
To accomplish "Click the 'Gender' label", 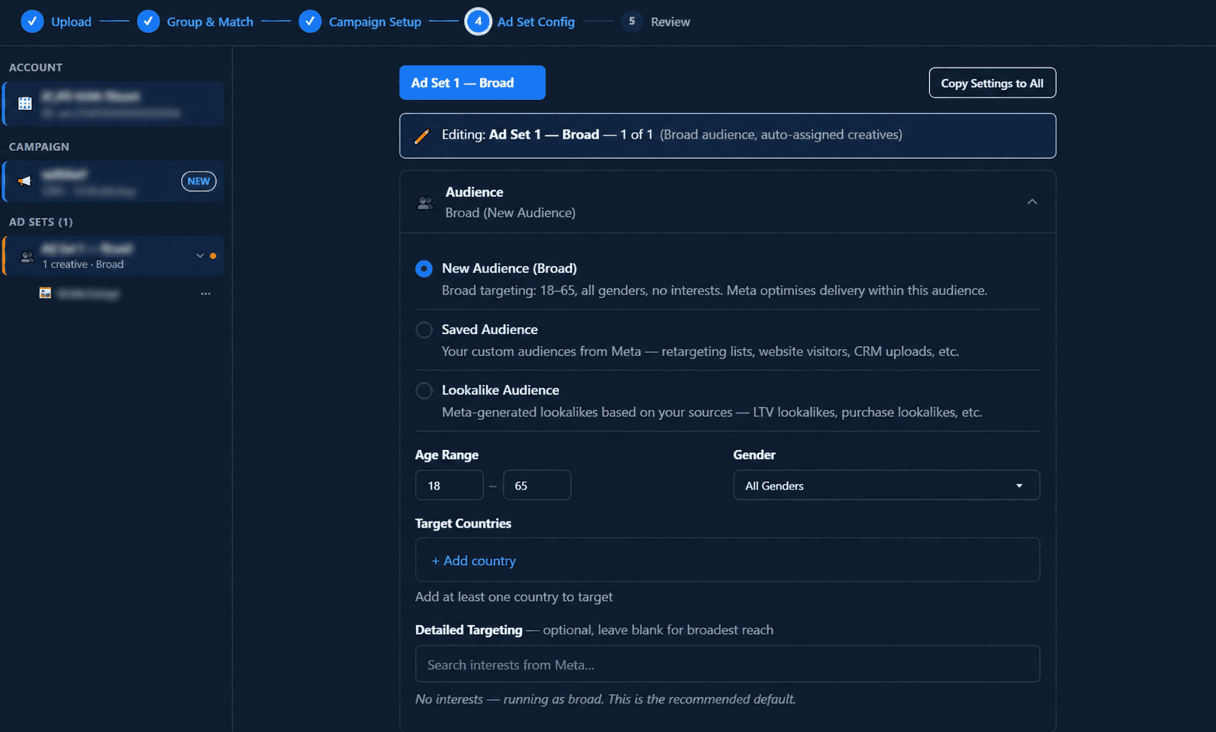I will click(x=754, y=455).
